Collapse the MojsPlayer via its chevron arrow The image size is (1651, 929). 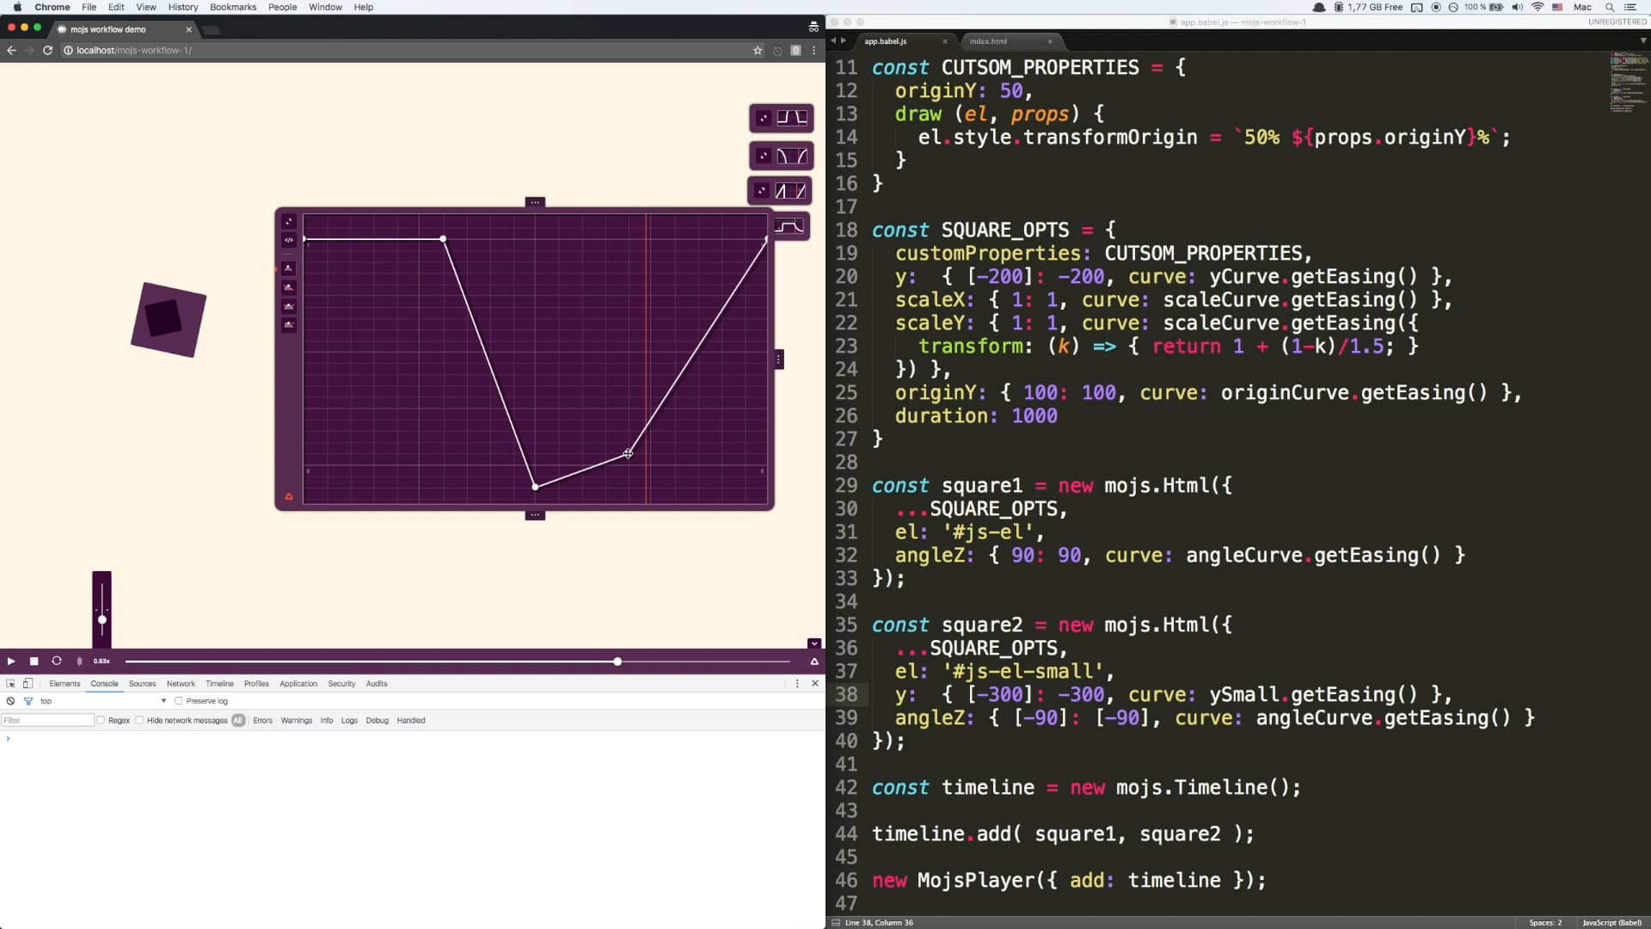coord(813,643)
